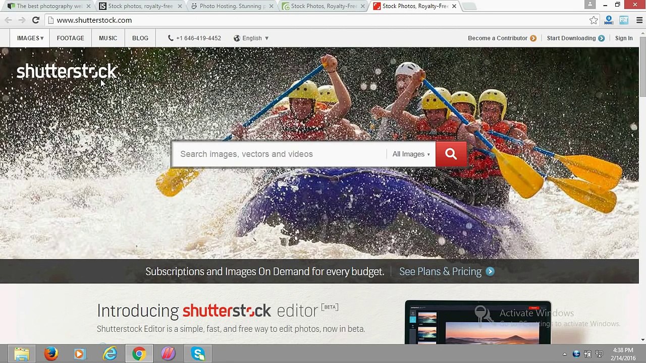Click 'Subscriptions and Images On Demand for every budget.'
The image size is (646, 363).
[x=264, y=272]
